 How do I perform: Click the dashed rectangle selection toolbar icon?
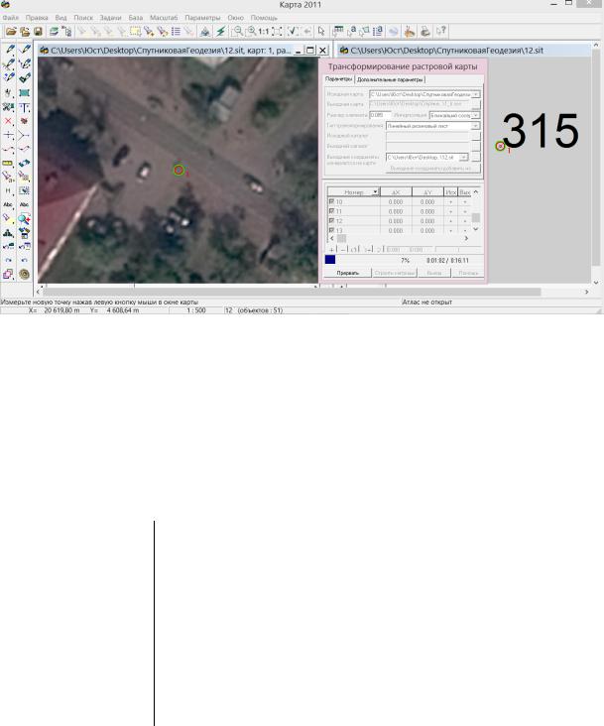click(x=135, y=32)
